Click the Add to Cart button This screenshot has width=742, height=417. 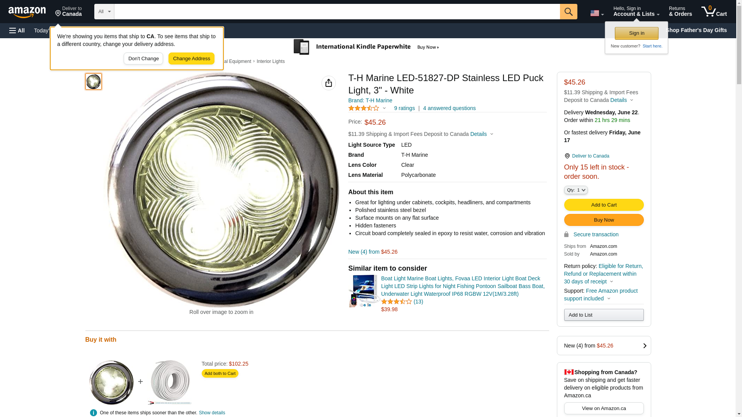coord(603,205)
